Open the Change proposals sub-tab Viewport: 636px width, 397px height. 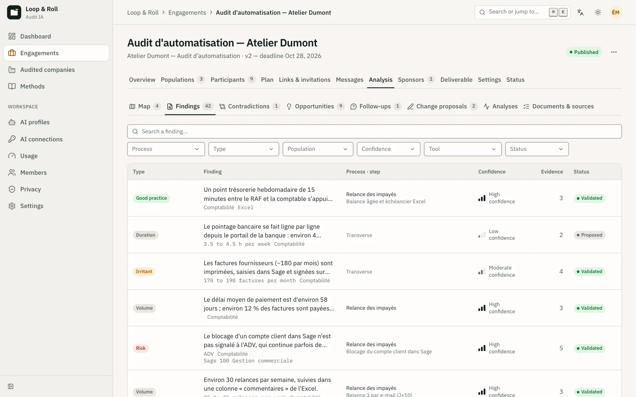[442, 106]
